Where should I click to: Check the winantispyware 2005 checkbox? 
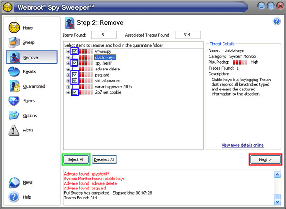75,86
